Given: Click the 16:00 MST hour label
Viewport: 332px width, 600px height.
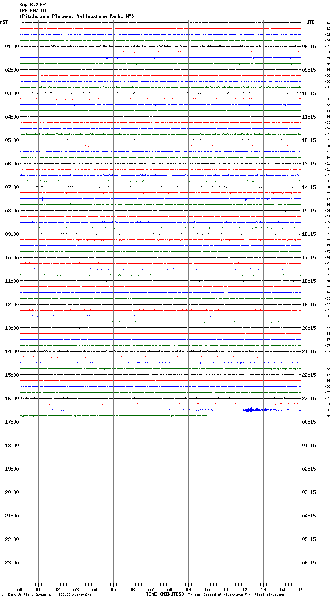Looking at the screenshot, I should (x=12, y=399).
